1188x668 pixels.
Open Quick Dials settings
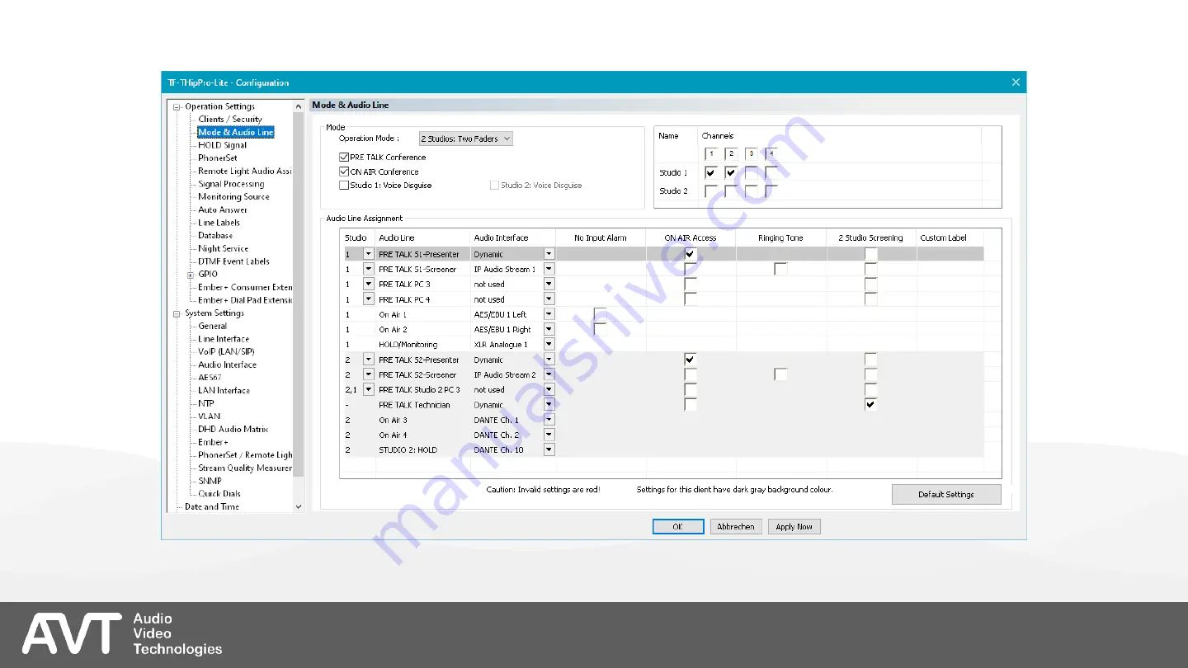(x=219, y=493)
